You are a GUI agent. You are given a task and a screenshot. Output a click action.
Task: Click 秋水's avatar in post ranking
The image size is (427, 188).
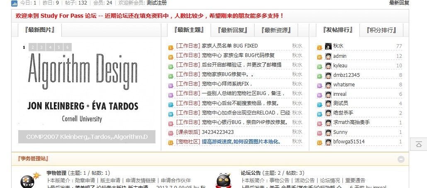coord(328,46)
